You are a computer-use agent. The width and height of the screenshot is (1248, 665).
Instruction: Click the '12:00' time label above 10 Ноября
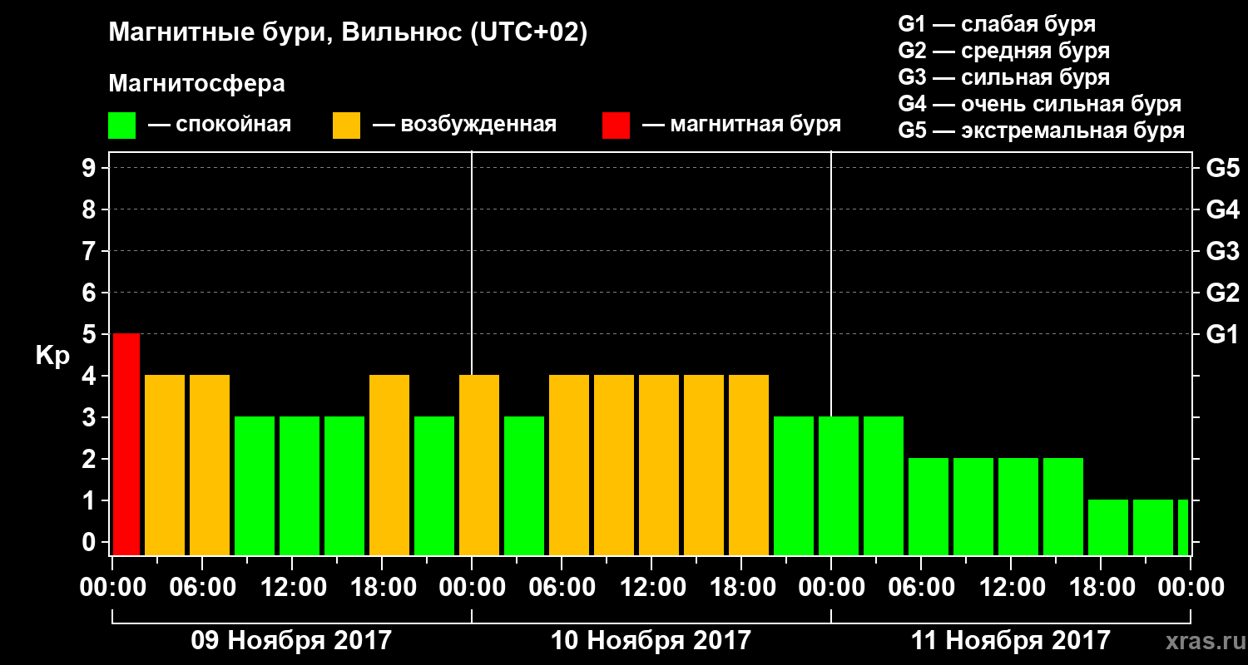click(651, 588)
